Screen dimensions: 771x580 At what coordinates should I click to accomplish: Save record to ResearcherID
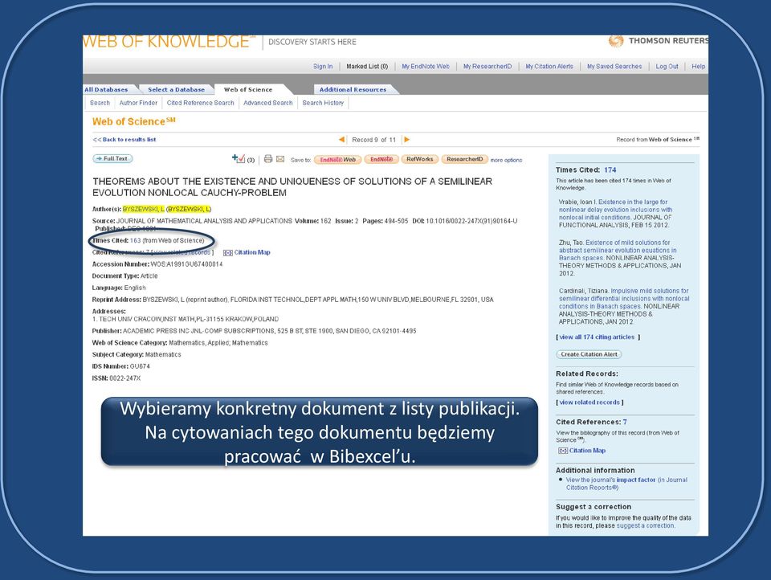465,159
